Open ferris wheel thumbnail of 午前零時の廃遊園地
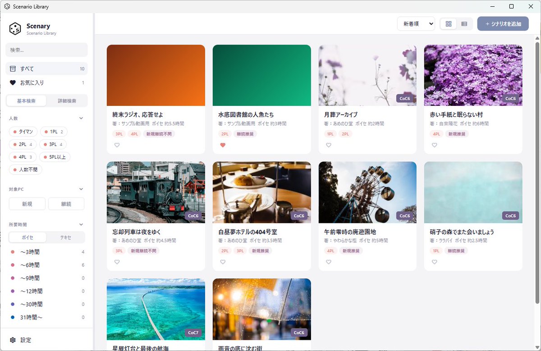Image resolution: width=541 pixels, height=351 pixels. (367, 192)
